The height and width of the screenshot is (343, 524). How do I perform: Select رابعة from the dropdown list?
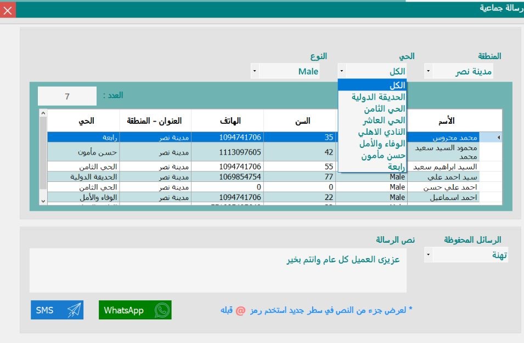(x=372, y=167)
